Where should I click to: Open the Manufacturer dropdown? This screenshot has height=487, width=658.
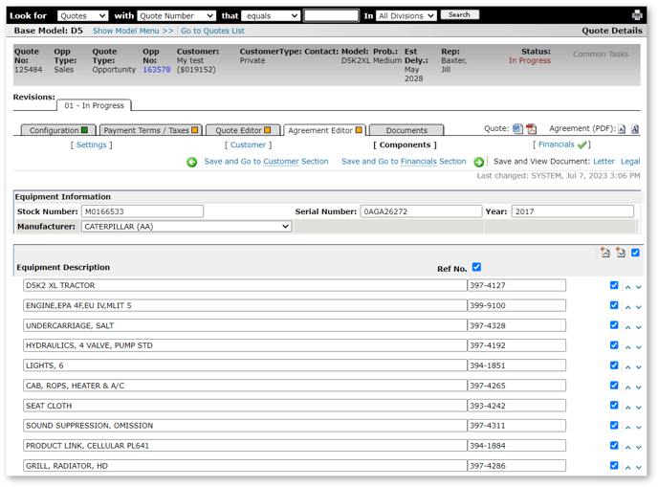point(186,227)
